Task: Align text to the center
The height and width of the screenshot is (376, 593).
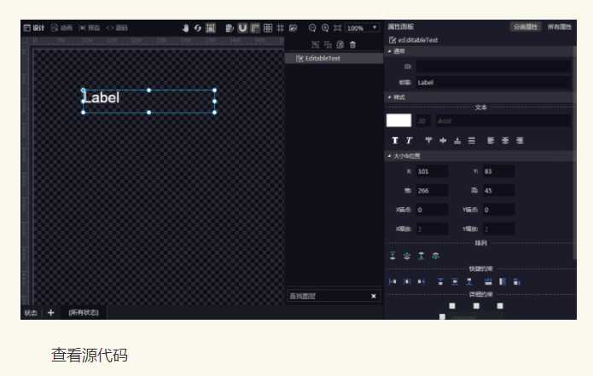Action: point(505,141)
